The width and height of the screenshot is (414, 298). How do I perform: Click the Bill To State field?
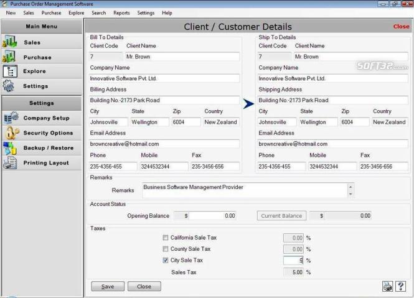tap(149, 122)
